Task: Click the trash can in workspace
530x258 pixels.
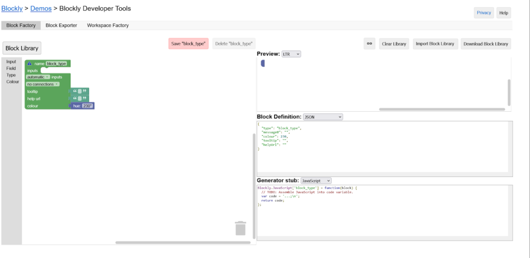Action: [241, 228]
